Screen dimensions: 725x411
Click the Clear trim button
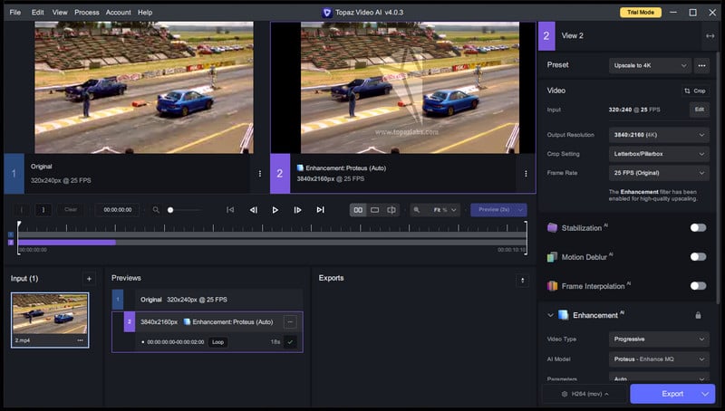click(71, 210)
